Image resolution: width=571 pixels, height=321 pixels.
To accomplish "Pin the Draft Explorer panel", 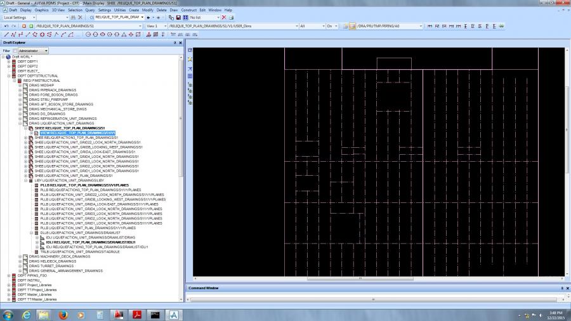I will click(175, 43).
